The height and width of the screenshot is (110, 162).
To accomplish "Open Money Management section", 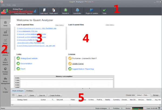I will click(x=5, y=81).
